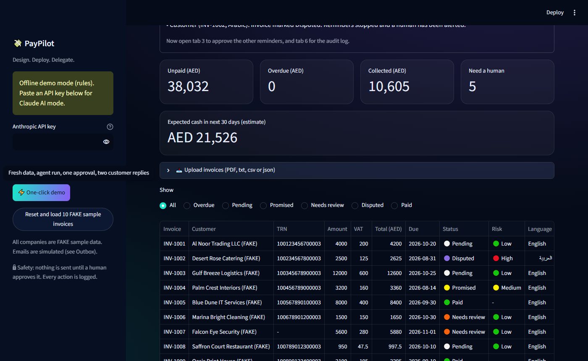Click customer Saffron Court Restaurant (FAKE)
Viewport: 588px width, 361px height.
click(x=231, y=346)
